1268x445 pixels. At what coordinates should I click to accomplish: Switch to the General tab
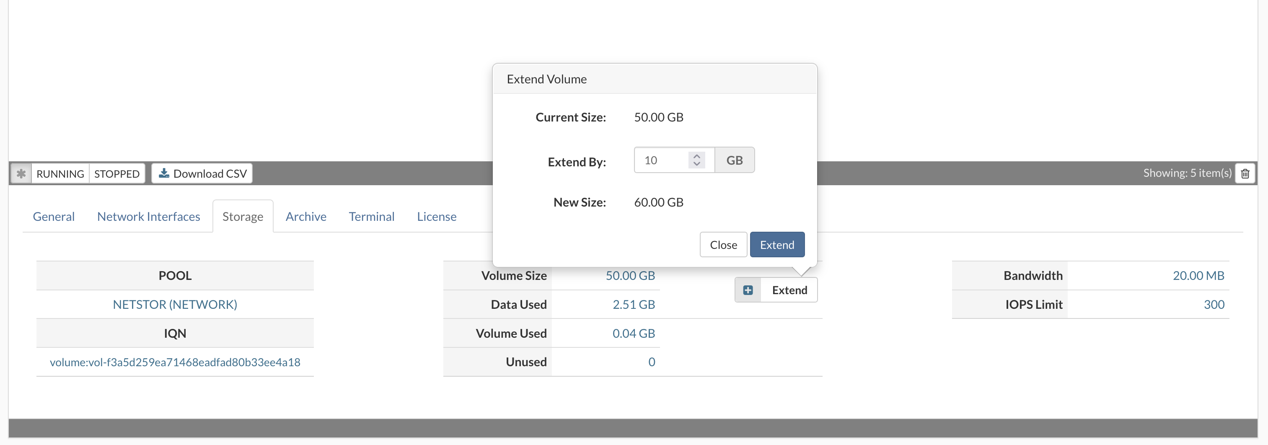[x=54, y=216]
